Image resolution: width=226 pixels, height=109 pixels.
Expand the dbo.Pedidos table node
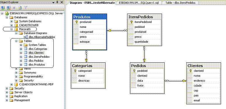click(21, 61)
